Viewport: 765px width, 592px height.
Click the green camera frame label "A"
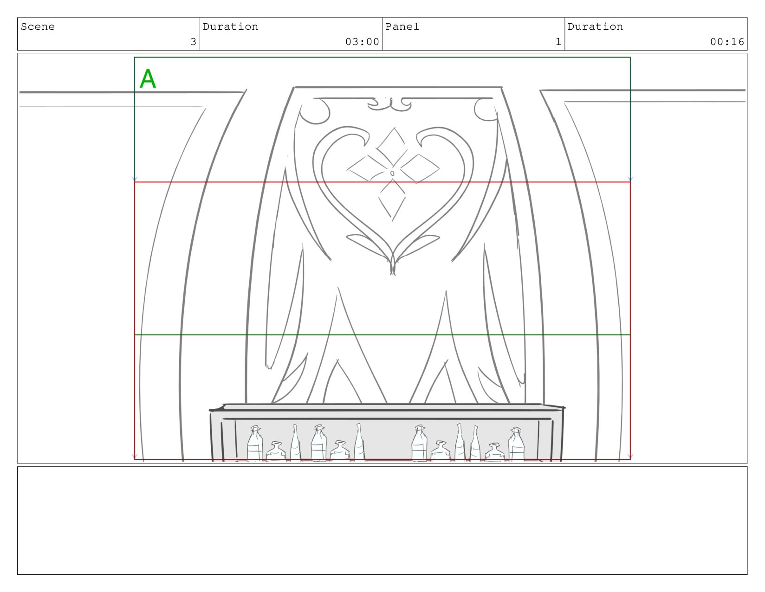point(148,79)
